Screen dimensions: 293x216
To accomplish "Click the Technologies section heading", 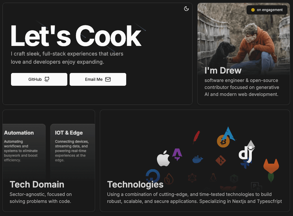I will tap(135, 184).
